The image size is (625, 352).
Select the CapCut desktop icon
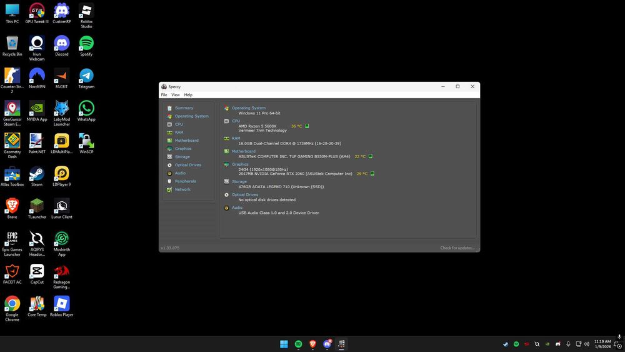click(37, 274)
